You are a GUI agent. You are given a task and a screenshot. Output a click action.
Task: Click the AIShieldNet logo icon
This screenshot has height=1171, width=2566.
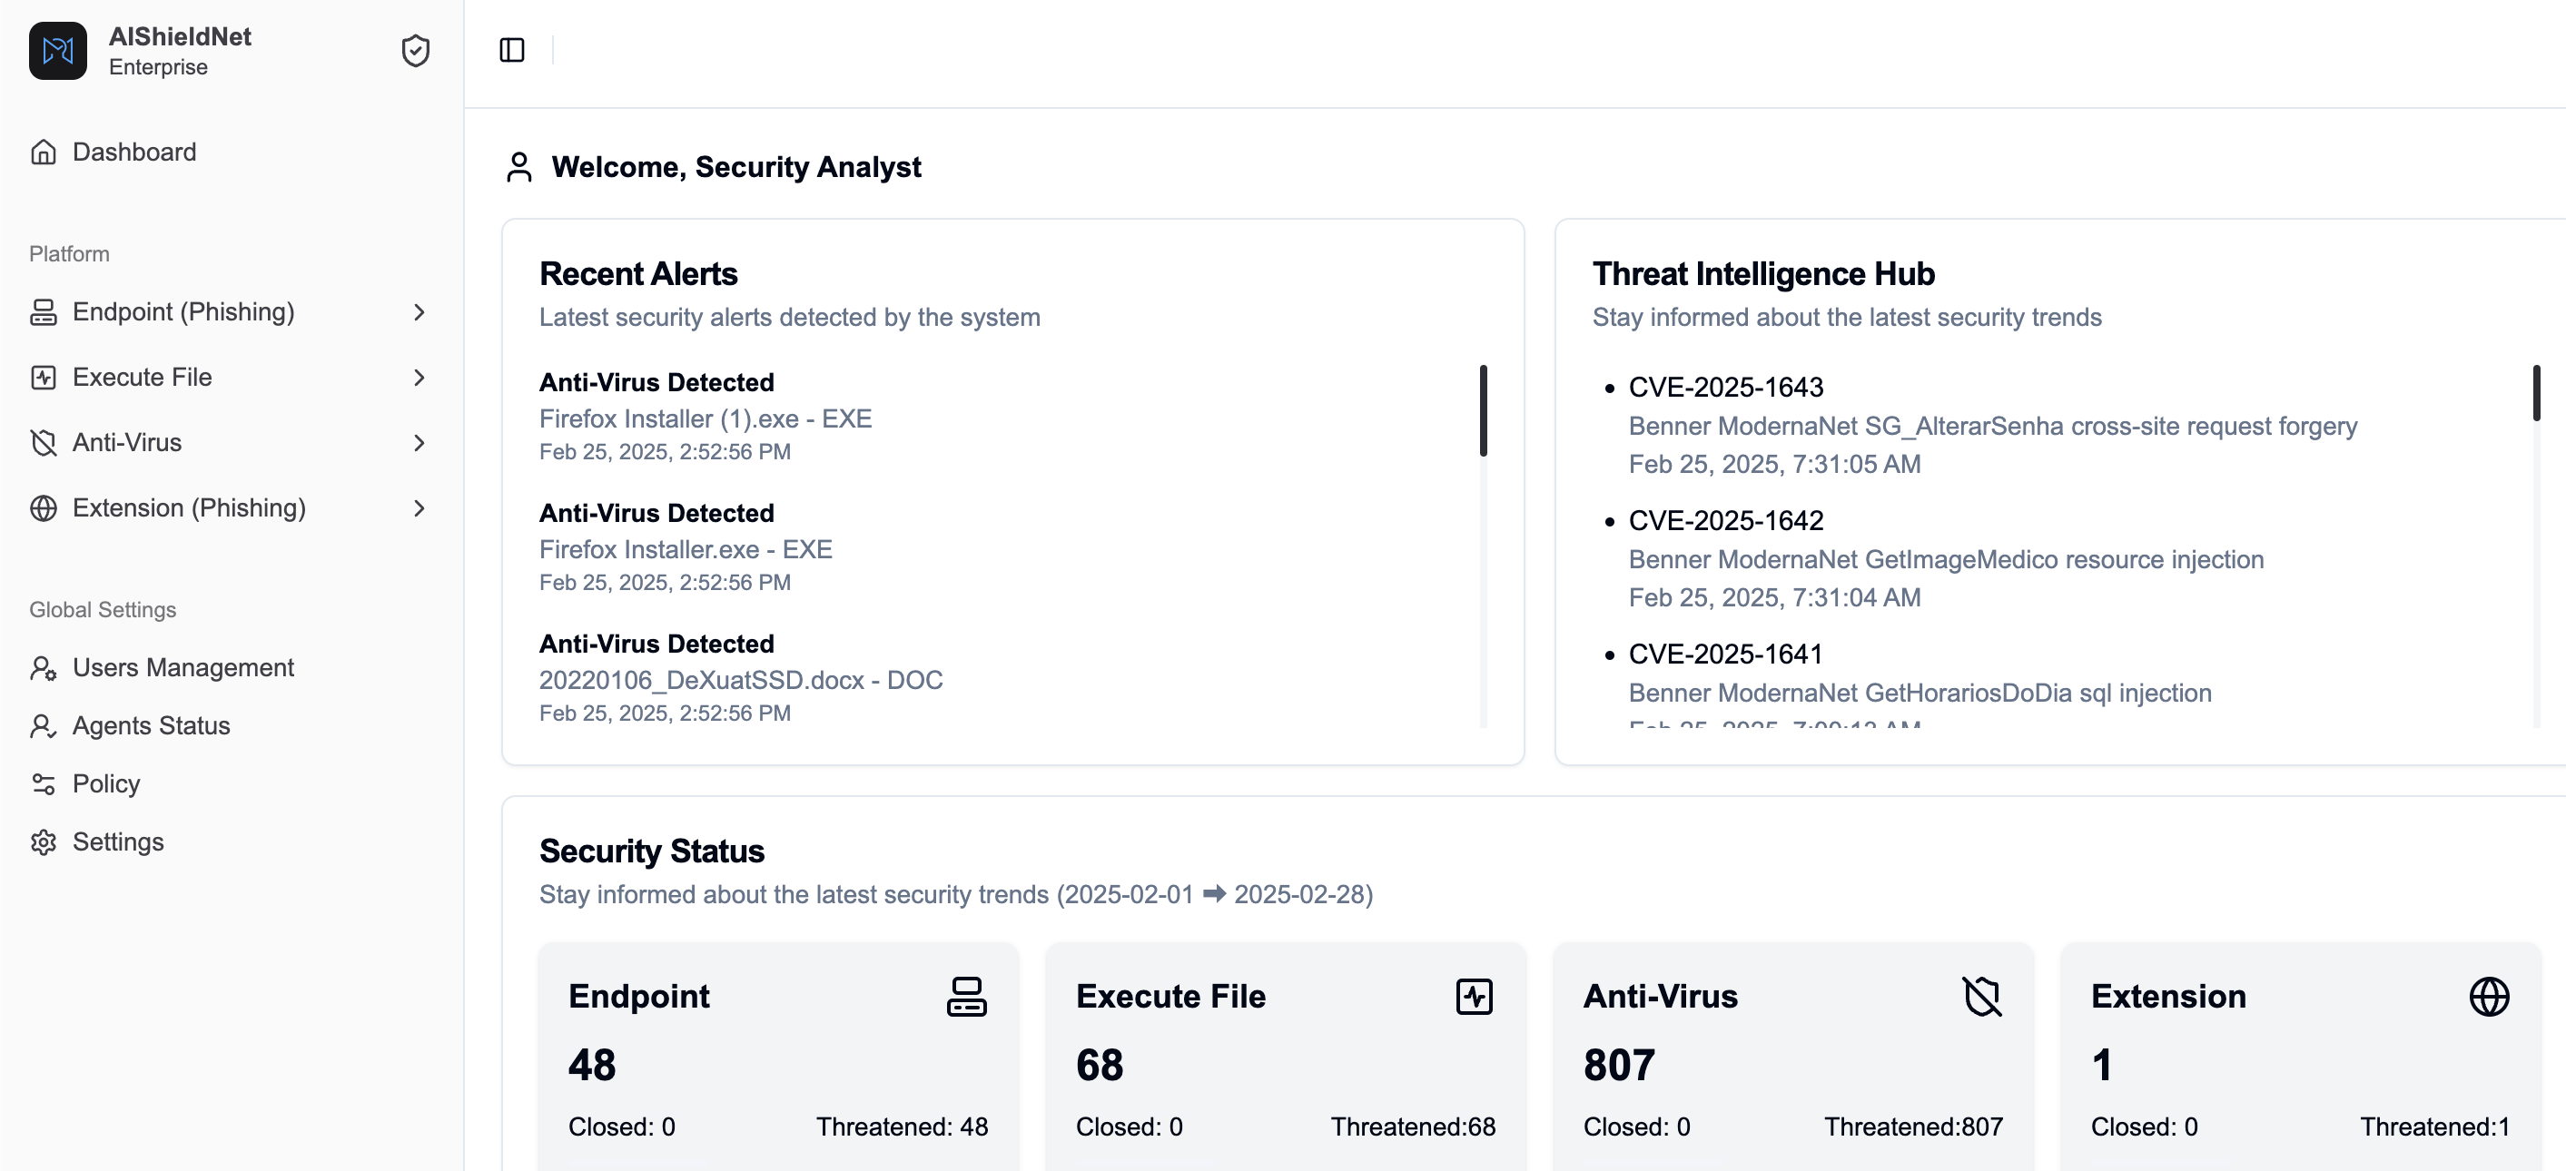click(58, 51)
